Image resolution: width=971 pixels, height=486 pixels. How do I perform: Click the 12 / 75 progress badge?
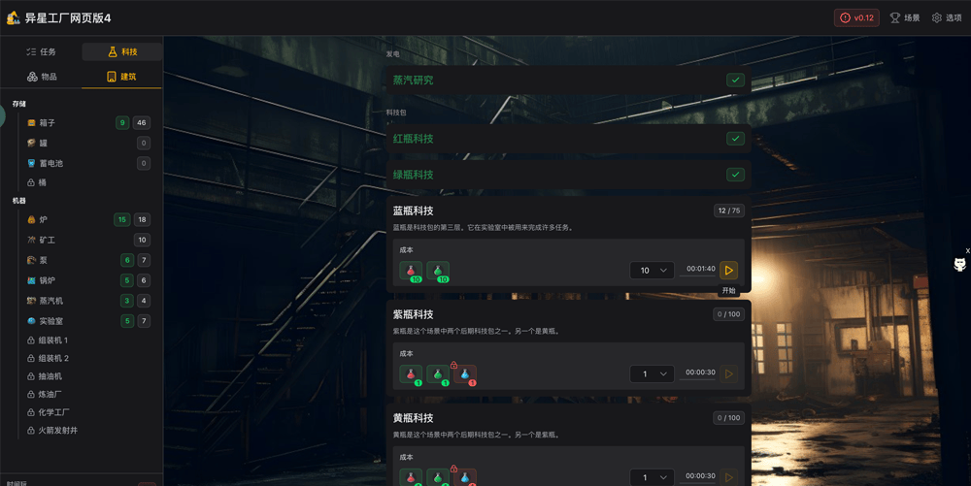[729, 211]
